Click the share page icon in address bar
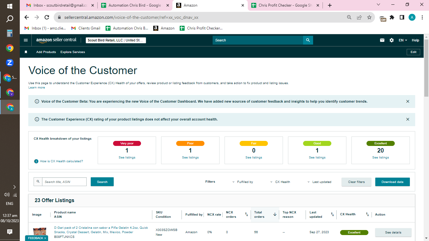The height and width of the screenshot is (241, 429). click(x=359, y=17)
